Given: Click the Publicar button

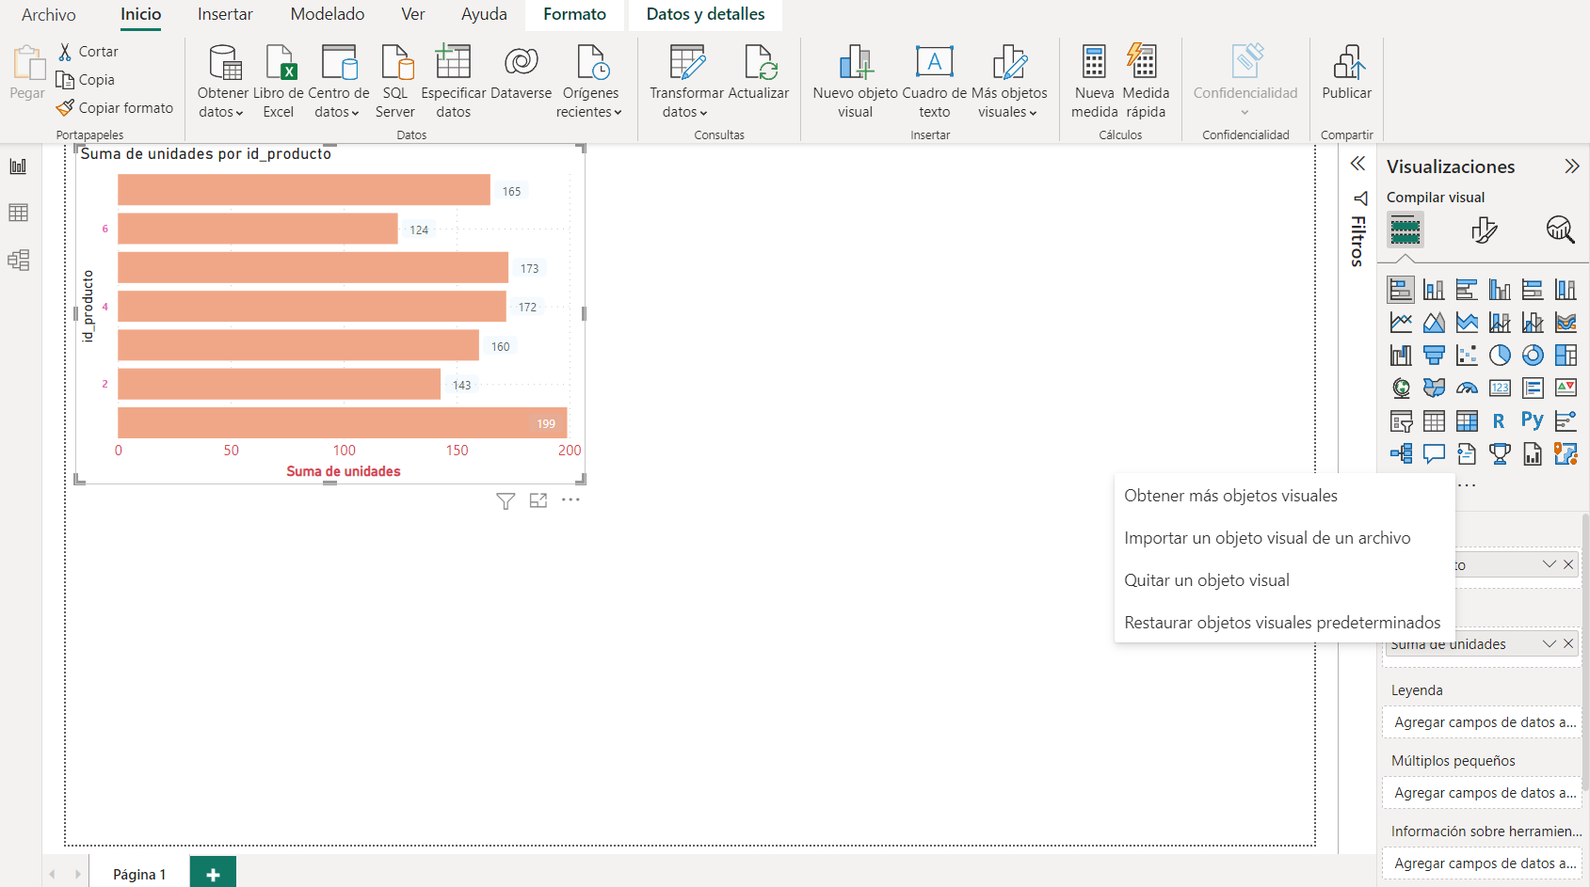Looking at the screenshot, I should pyautogui.click(x=1346, y=73).
